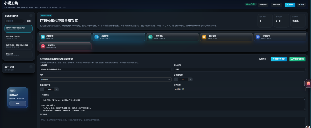The height and width of the screenshot is (128, 311).
Task: Click the floating assistant face icon
Action: [308, 83]
